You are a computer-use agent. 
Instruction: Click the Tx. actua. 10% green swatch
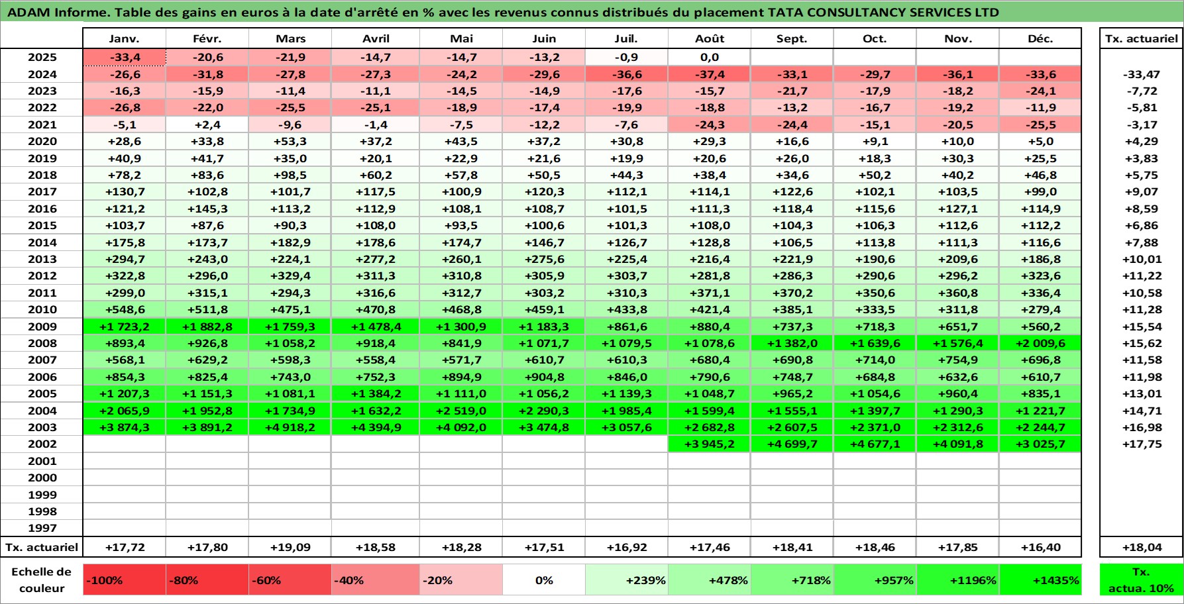pos(1142,580)
